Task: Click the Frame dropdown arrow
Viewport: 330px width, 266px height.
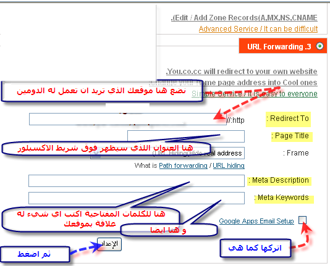Action: (x=96, y=154)
